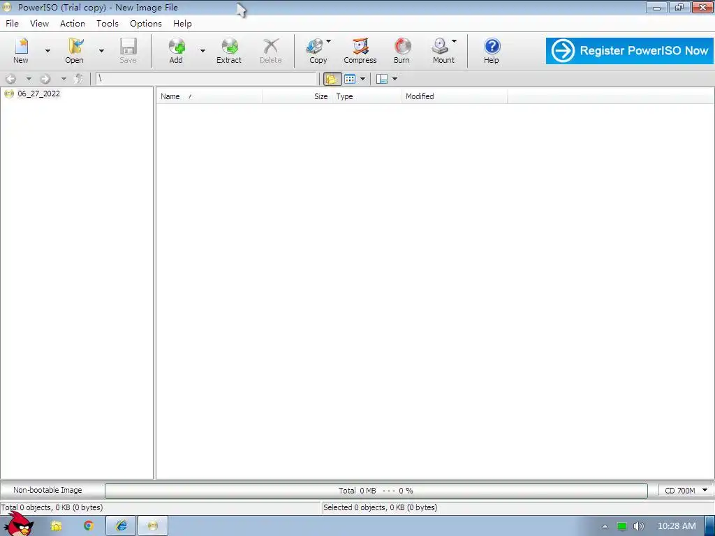This screenshot has width=715, height=536.
Task: Show hidden tray icons arrow
Action: 605,526
